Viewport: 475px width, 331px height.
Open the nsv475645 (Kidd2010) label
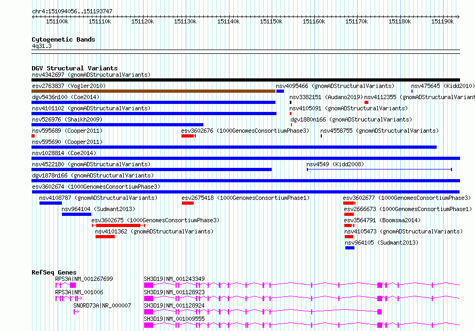[442, 86]
